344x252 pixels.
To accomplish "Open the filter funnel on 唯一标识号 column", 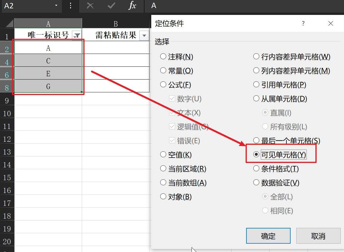I will (x=77, y=35).
